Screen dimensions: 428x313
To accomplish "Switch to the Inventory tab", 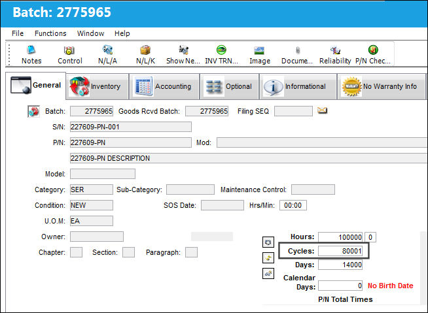I will pos(98,86).
